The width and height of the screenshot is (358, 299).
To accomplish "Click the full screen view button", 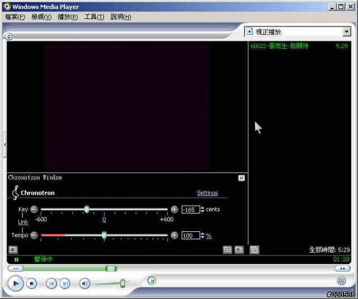I will pos(239,250).
